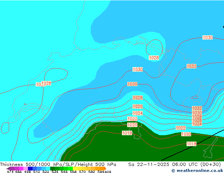The height and width of the screenshot is (173, 224).
Task: Click the 1024 label in the central stacked column
Action: [138, 113]
